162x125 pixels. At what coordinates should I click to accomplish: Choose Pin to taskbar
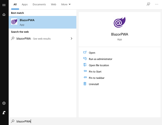point(97,78)
